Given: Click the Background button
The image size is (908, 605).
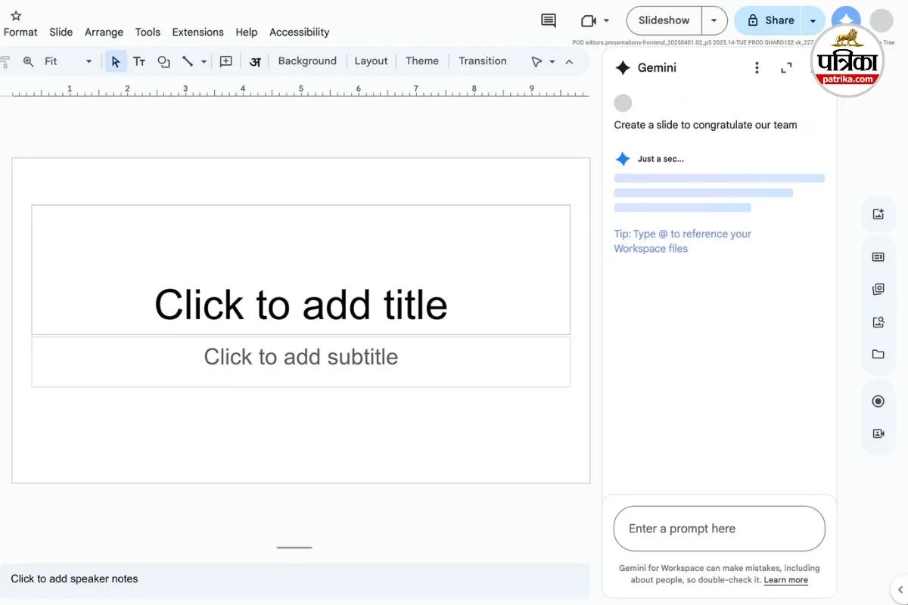Looking at the screenshot, I should click(x=306, y=61).
